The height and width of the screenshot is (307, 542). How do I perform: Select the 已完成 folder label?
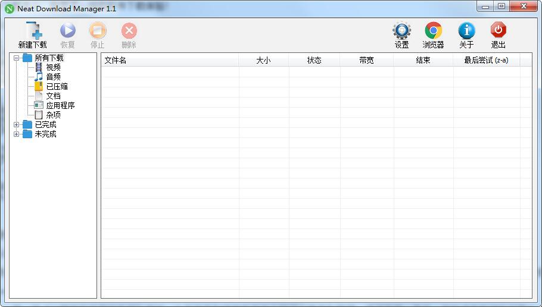point(46,124)
